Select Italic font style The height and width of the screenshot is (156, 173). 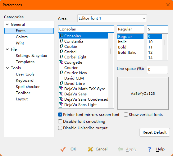[x=130, y=42]
